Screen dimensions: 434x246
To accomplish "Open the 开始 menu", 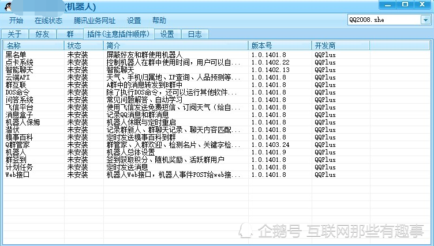I will click(16, 21).
